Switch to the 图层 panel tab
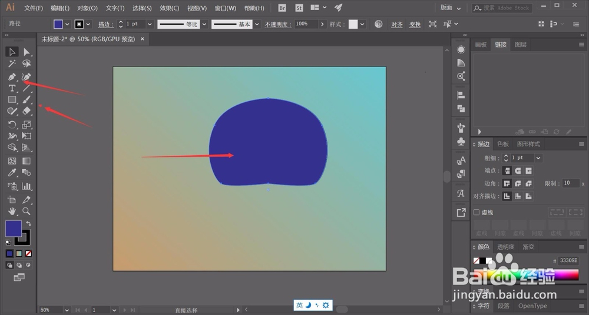This screenshot has height=315, width=589. pos(520,44)
